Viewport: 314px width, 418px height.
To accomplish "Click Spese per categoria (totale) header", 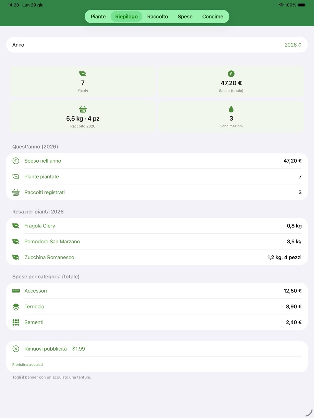I will pyautogui.click(x=46, y=277).
